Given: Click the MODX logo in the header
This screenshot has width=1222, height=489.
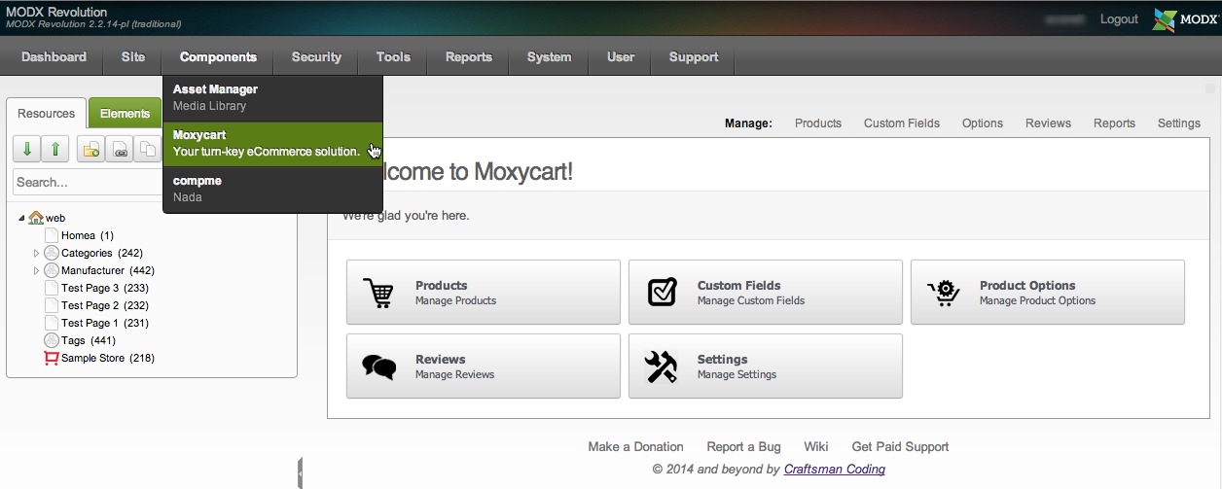Looking at the screenshot, I should [1184, 19].
